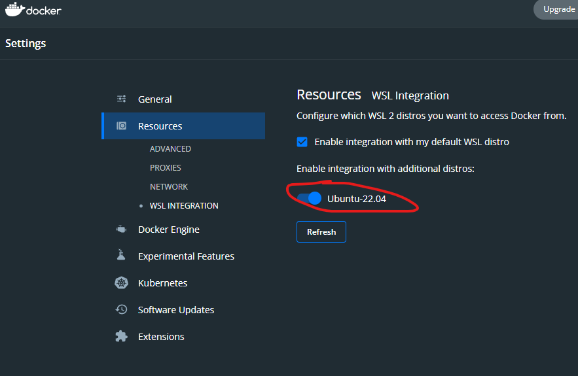
Task: Select the Resources section icon
Action: click(121, 126)
